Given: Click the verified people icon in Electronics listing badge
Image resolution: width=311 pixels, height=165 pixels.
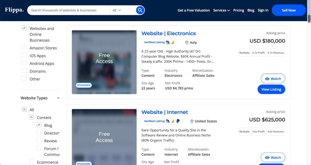Looking at the screenshot, I should (168, 42).
